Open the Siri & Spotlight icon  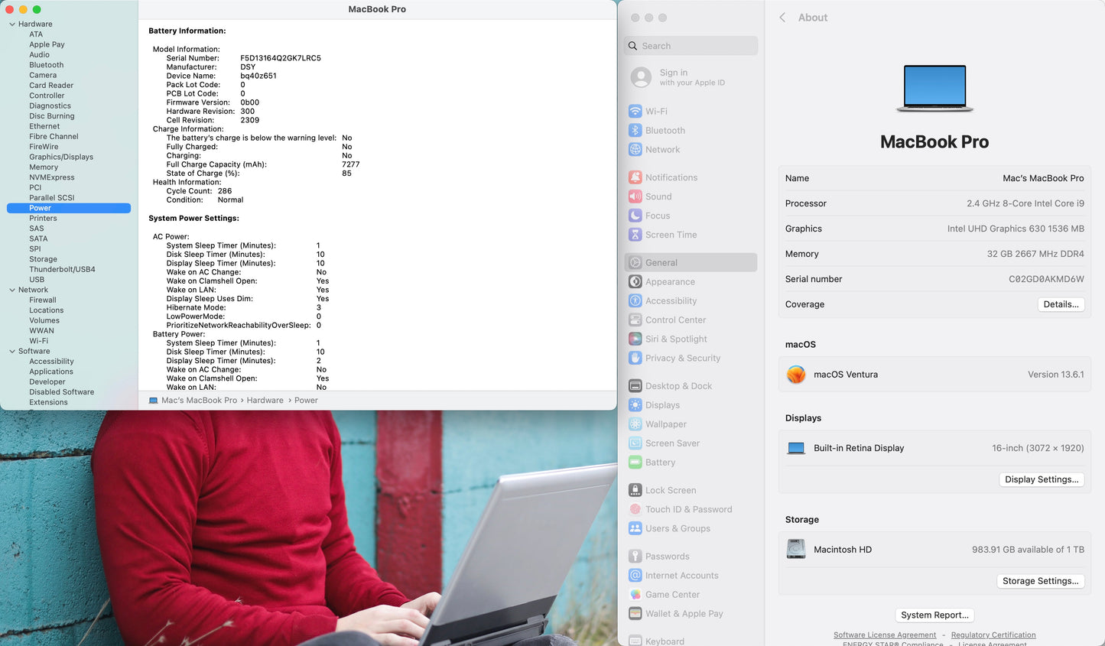(x=635, y=339)
